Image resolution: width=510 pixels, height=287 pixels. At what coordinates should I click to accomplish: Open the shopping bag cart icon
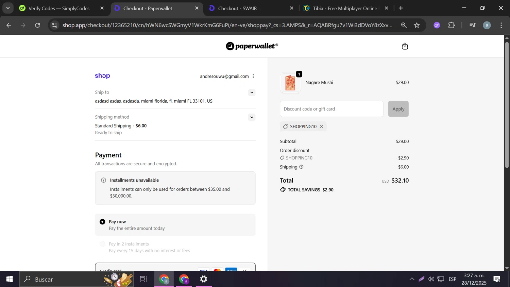click(405, 46)
